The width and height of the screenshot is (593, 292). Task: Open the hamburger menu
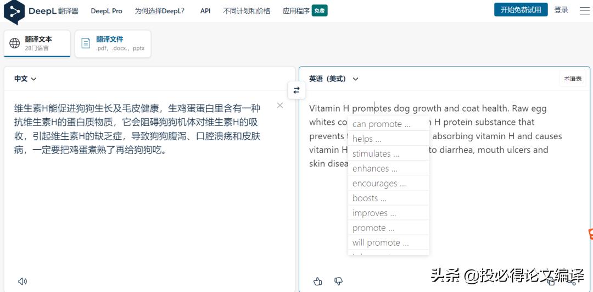click(584, 10)
